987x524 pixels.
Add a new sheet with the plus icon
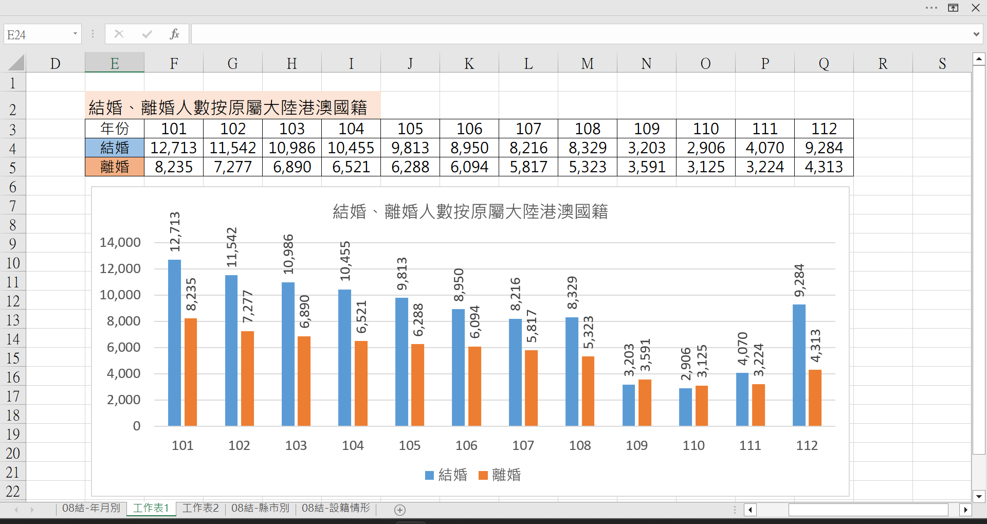pyautogui.click(x=400, y=510)
